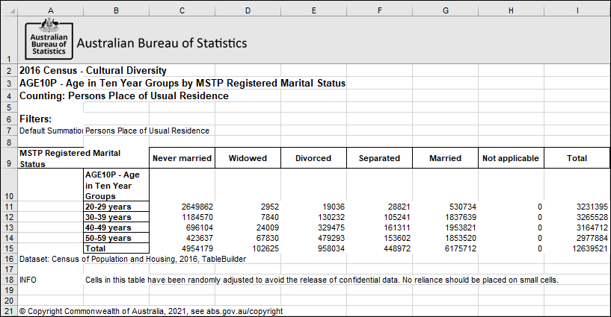Select column H header
The width and height of the screenshot is (611, 317).
coord(512,11)
